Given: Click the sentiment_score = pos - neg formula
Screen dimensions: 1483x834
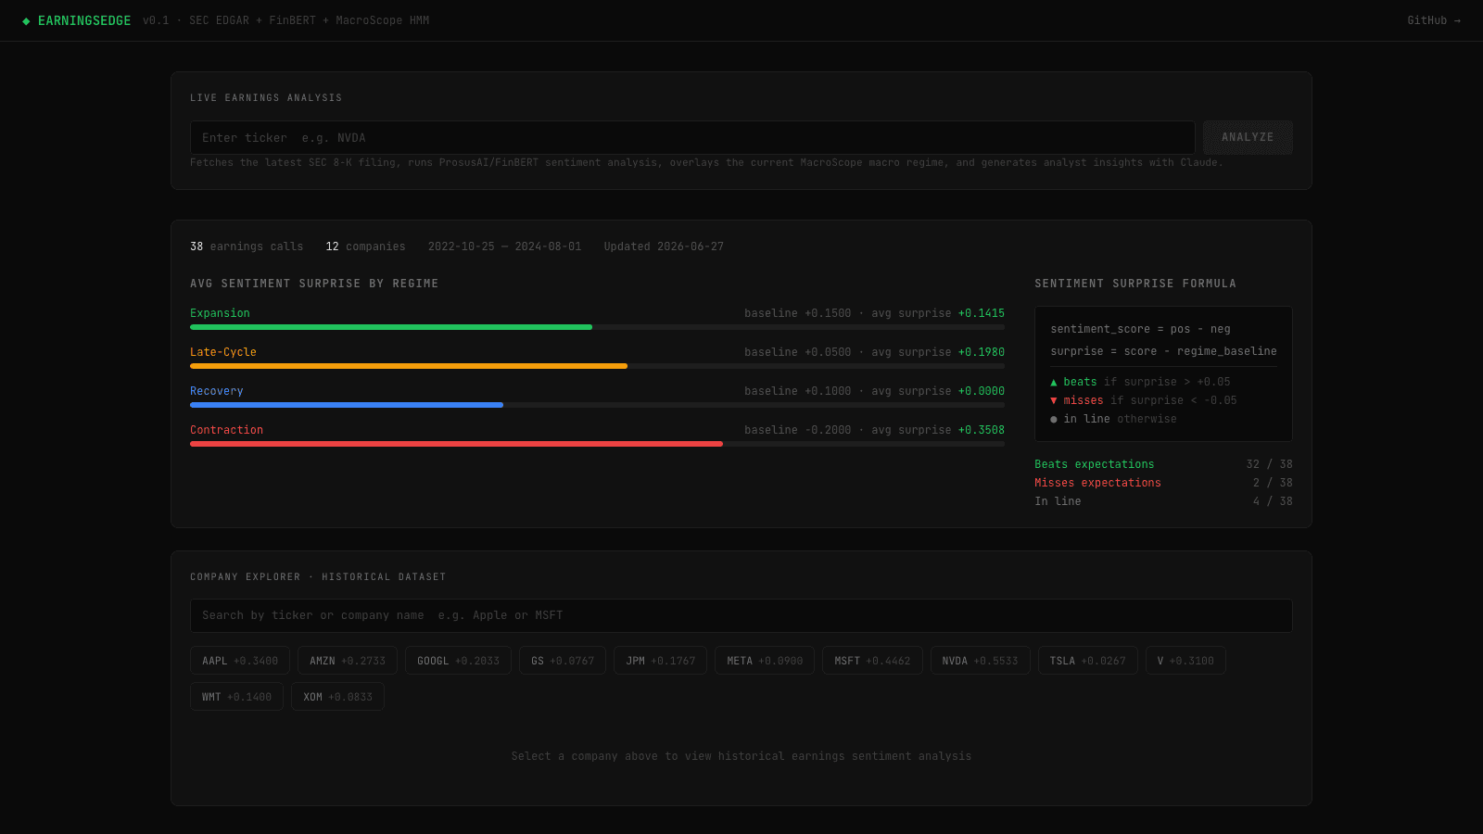Looking at the screenshot, I should pyautogui.click(x=1140, y=329).
